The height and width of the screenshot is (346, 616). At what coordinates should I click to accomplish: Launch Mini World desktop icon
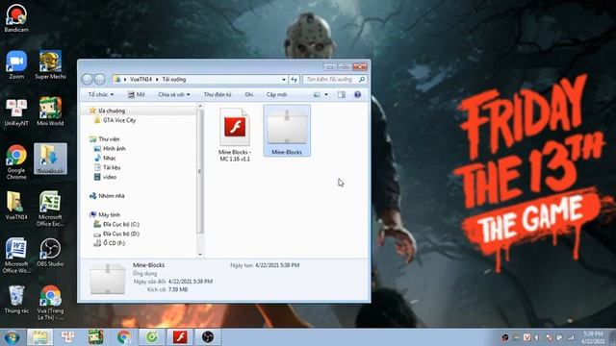[50, 111]
